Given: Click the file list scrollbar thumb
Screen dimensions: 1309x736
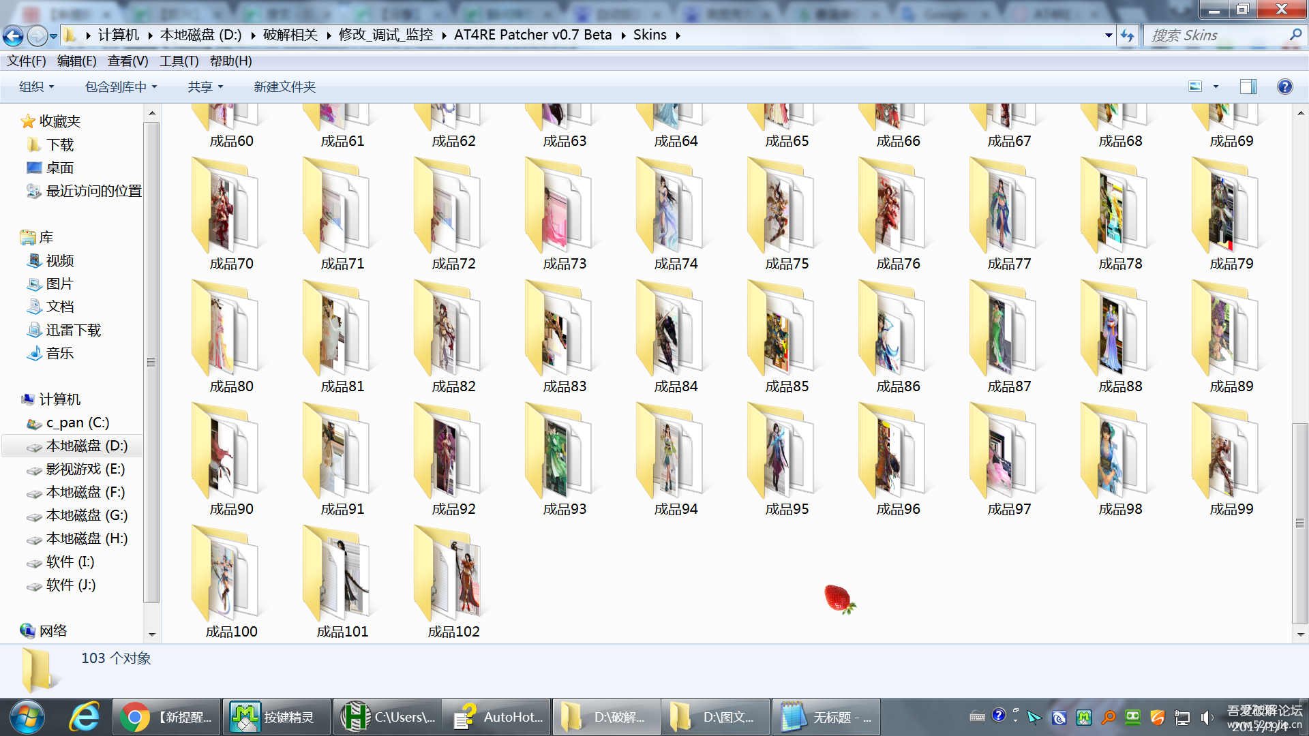Looking at the screenshot, I should (1299, 523).
